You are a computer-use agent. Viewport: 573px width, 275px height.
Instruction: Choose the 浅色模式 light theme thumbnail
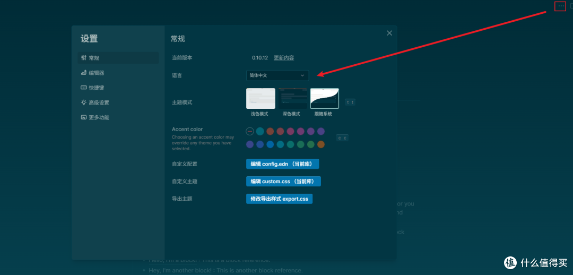pos(261,99)
